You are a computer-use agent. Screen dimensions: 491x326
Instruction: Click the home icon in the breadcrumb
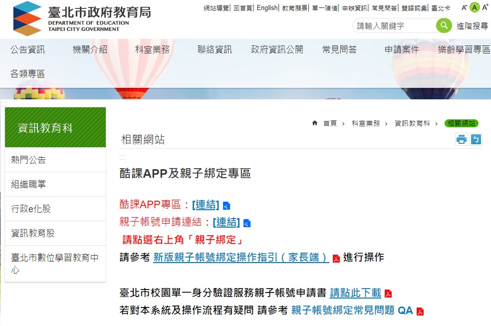314,123
